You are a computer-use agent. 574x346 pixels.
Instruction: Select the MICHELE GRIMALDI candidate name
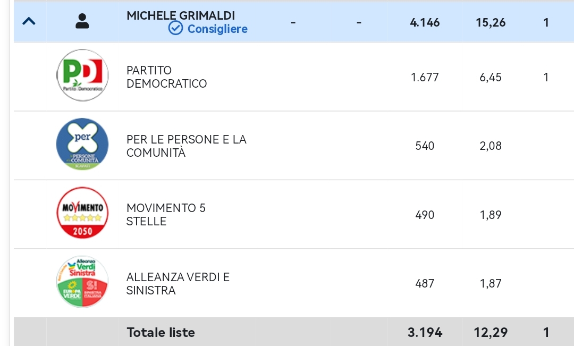point(181,15)
